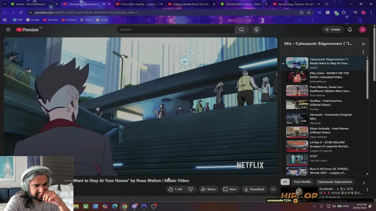
Task: Open Chrome profile avatar in toolbar
Action: pos(363,13)
